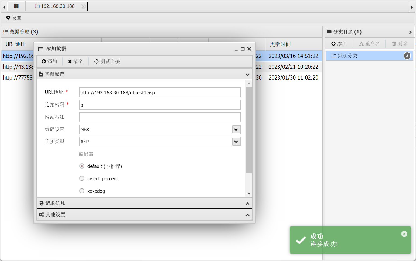The image size is (416, 261).
Task: Open the 设置 settings menu
Action: (x=13, y=18)
